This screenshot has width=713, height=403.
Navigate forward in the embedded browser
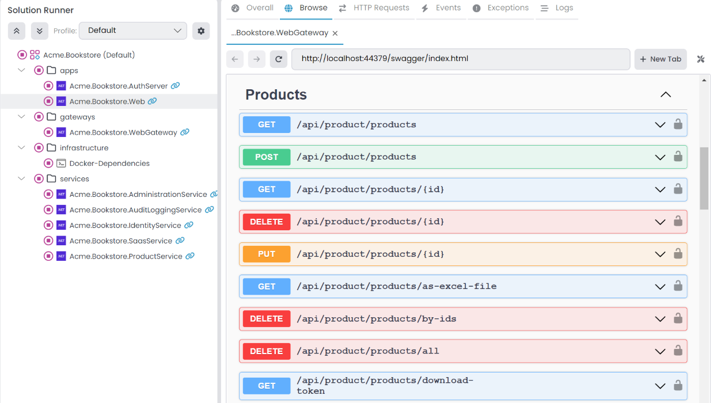pyautogui.click(x=256, y=59)
